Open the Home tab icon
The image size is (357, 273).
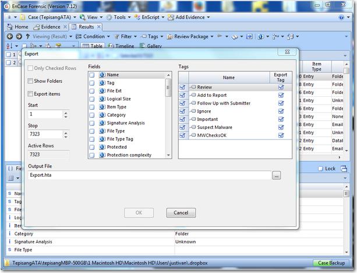10,27
